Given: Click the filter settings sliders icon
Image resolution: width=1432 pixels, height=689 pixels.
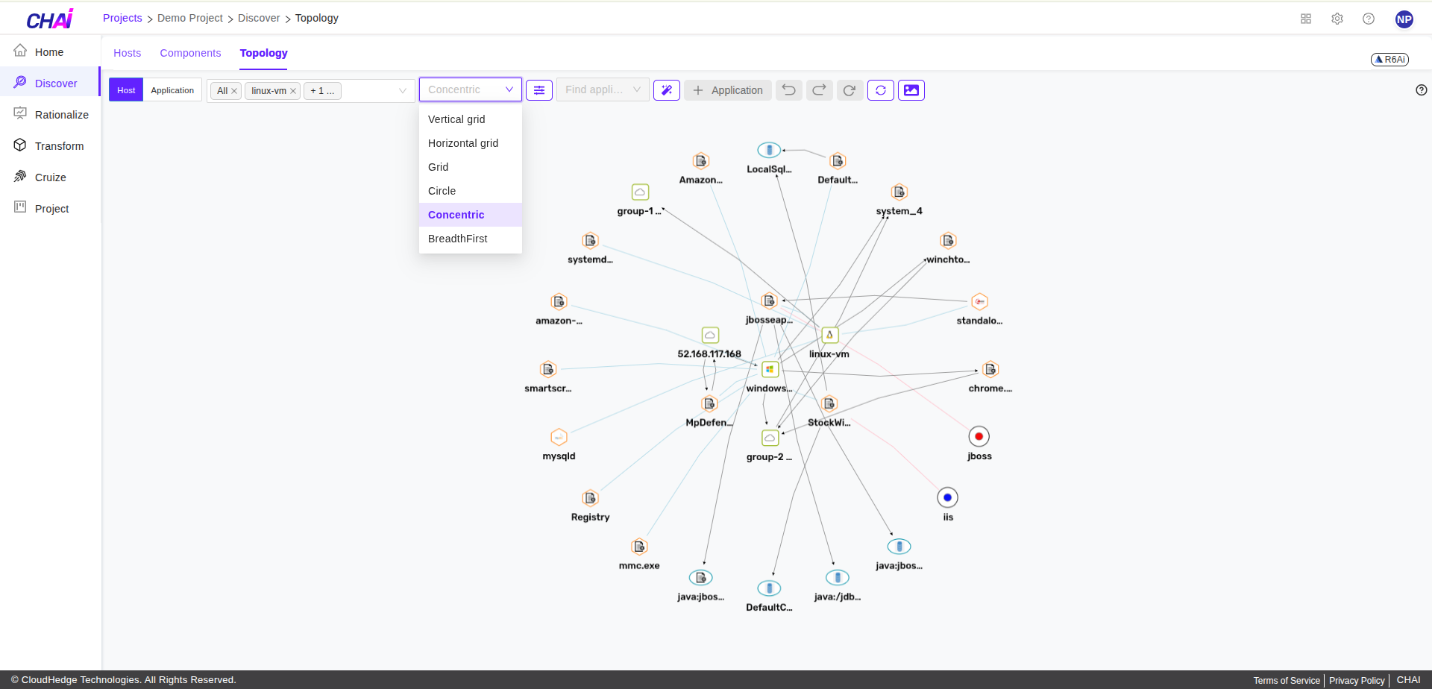Looking at the screenshot, I should pos(539,90).
